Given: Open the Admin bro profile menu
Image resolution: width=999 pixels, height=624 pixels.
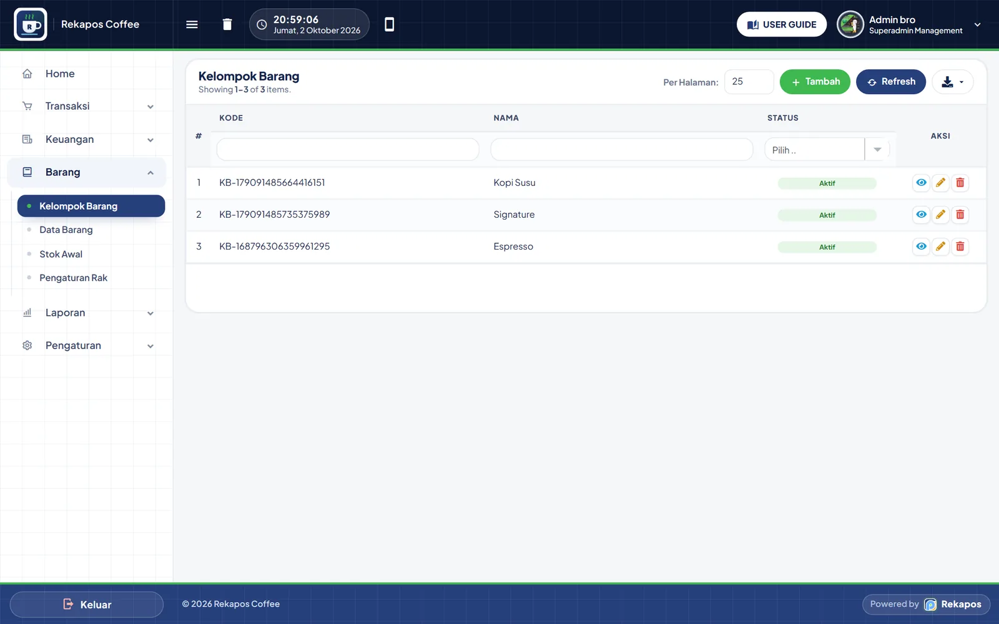Looking at the screenshot, I should 910,24.
